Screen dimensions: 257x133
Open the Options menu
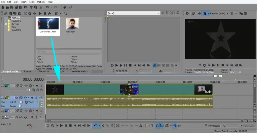[41, 2]
